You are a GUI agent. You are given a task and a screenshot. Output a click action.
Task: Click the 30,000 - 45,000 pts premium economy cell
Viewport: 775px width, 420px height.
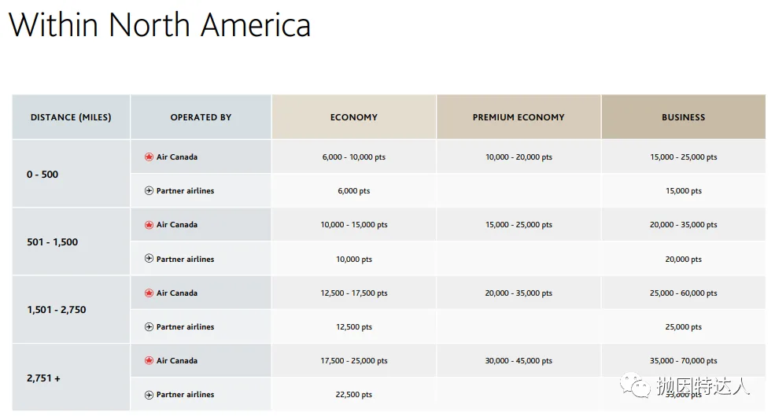(x=519, y=361)
